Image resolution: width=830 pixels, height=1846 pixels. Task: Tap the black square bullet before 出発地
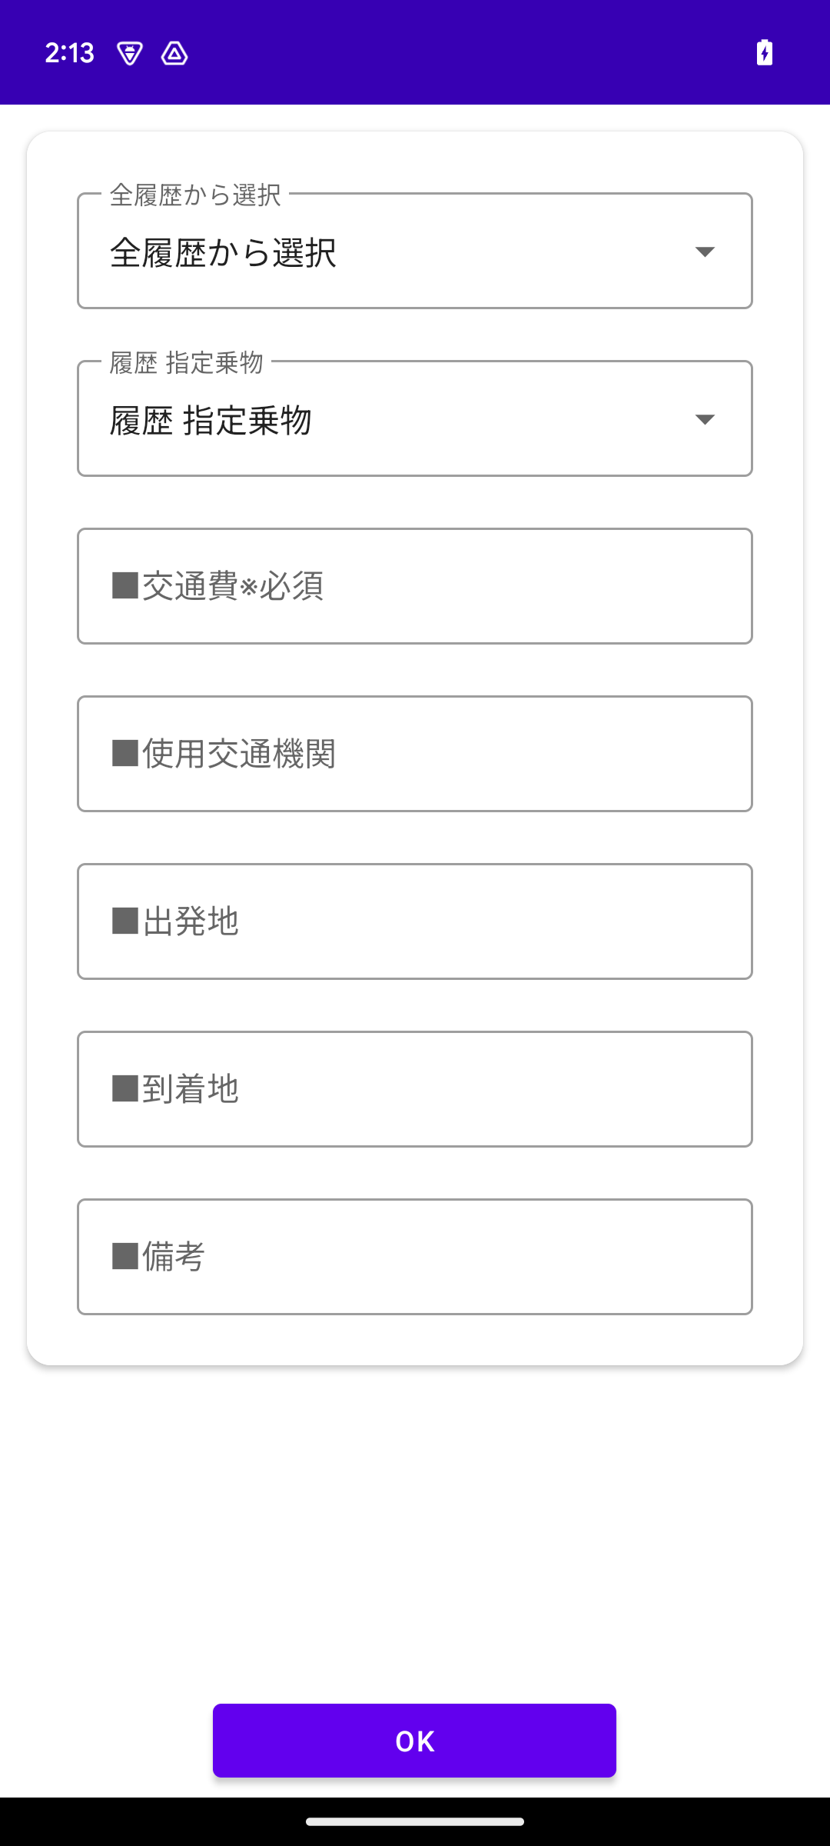(125, 921)
